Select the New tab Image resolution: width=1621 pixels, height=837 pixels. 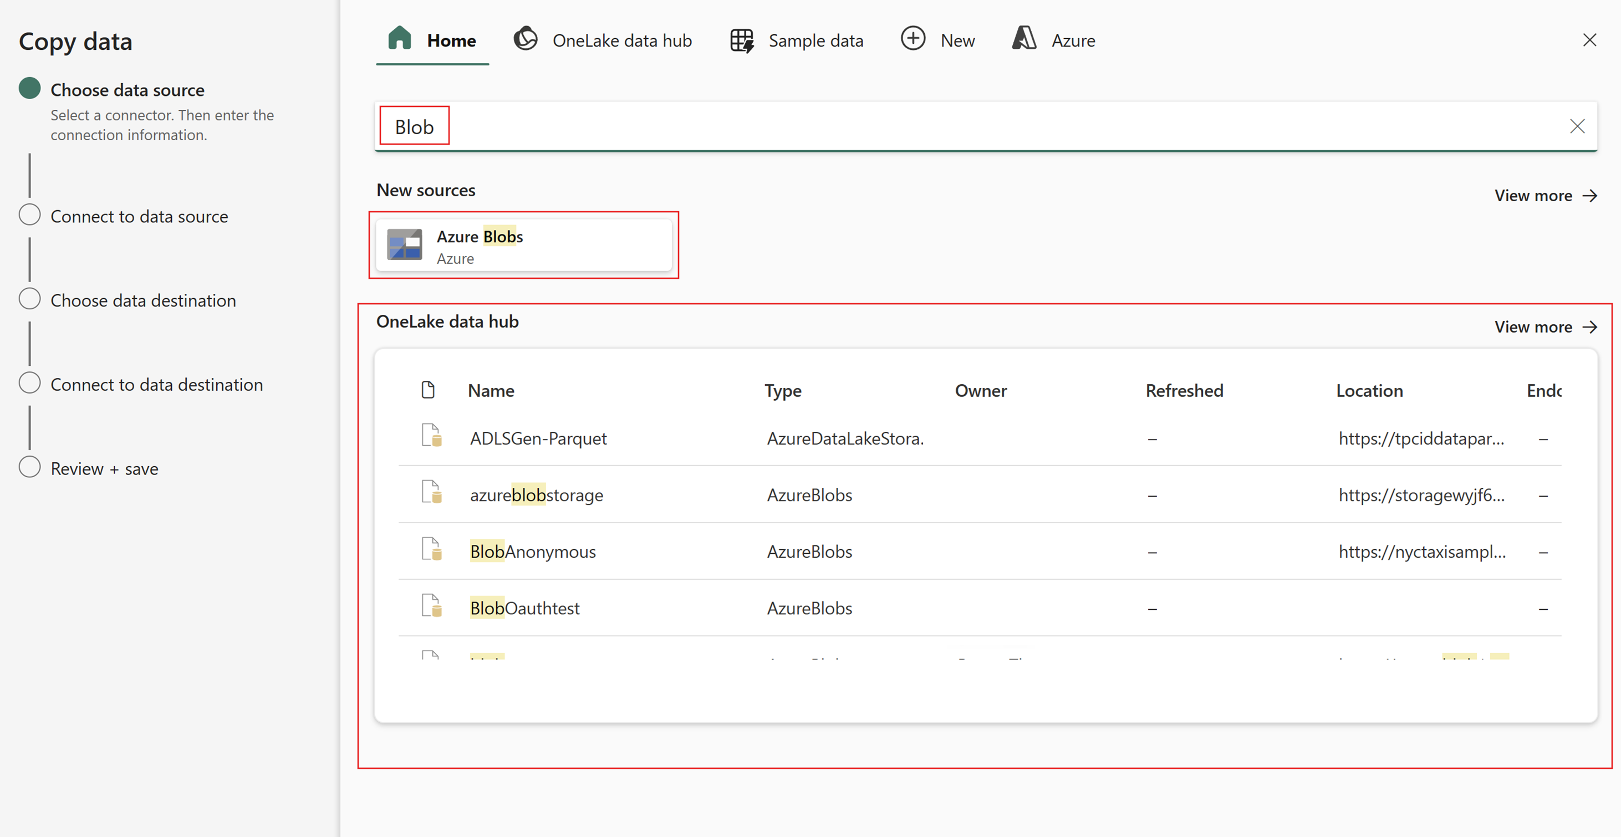[x=937, y=40]
